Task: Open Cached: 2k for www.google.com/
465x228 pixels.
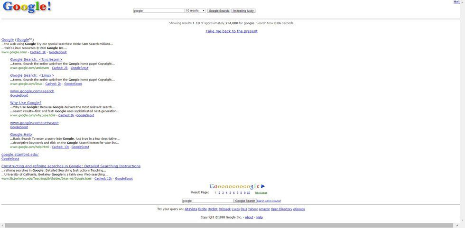Action: (38, 52)
